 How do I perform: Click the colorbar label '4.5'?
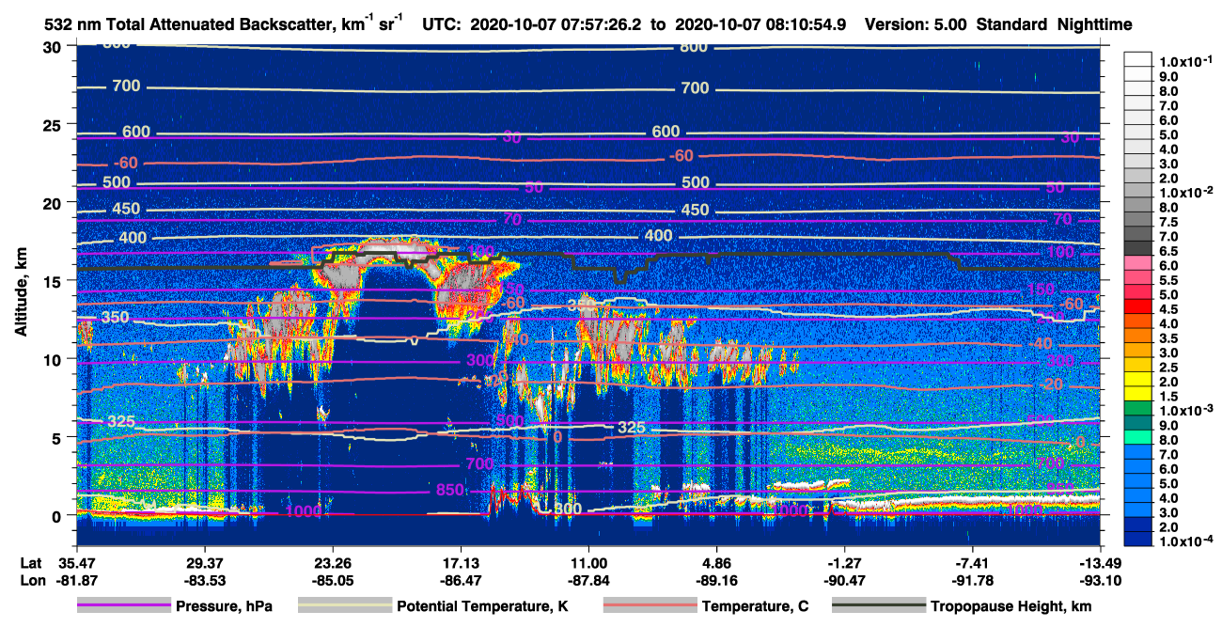click(x=1167, y=309)
